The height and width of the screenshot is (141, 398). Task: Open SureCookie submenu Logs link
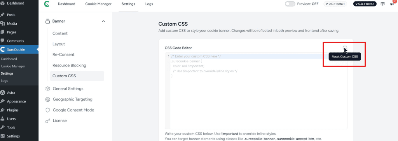click(4, 81)
